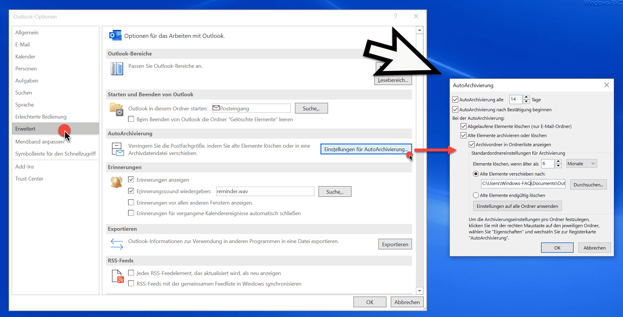Uncheck 'Erinnerungen anzeigen' checkbox
This screenshot has height=317, width=623.
(x=131, y=180)
